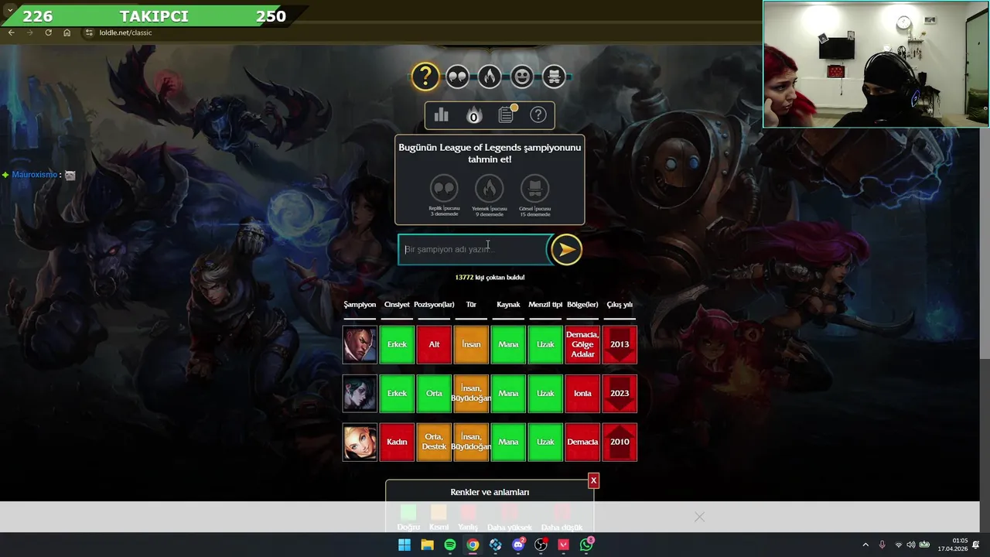Open the Windows Start menu
The height and width of the screenshot is (557, 990).
pos(405,545)
